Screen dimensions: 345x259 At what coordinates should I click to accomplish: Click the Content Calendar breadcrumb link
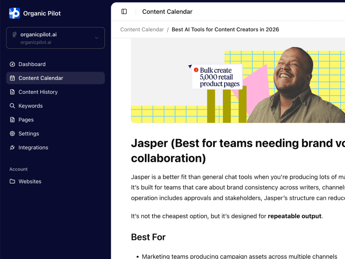pyautogui.click(x=142, y=29)
